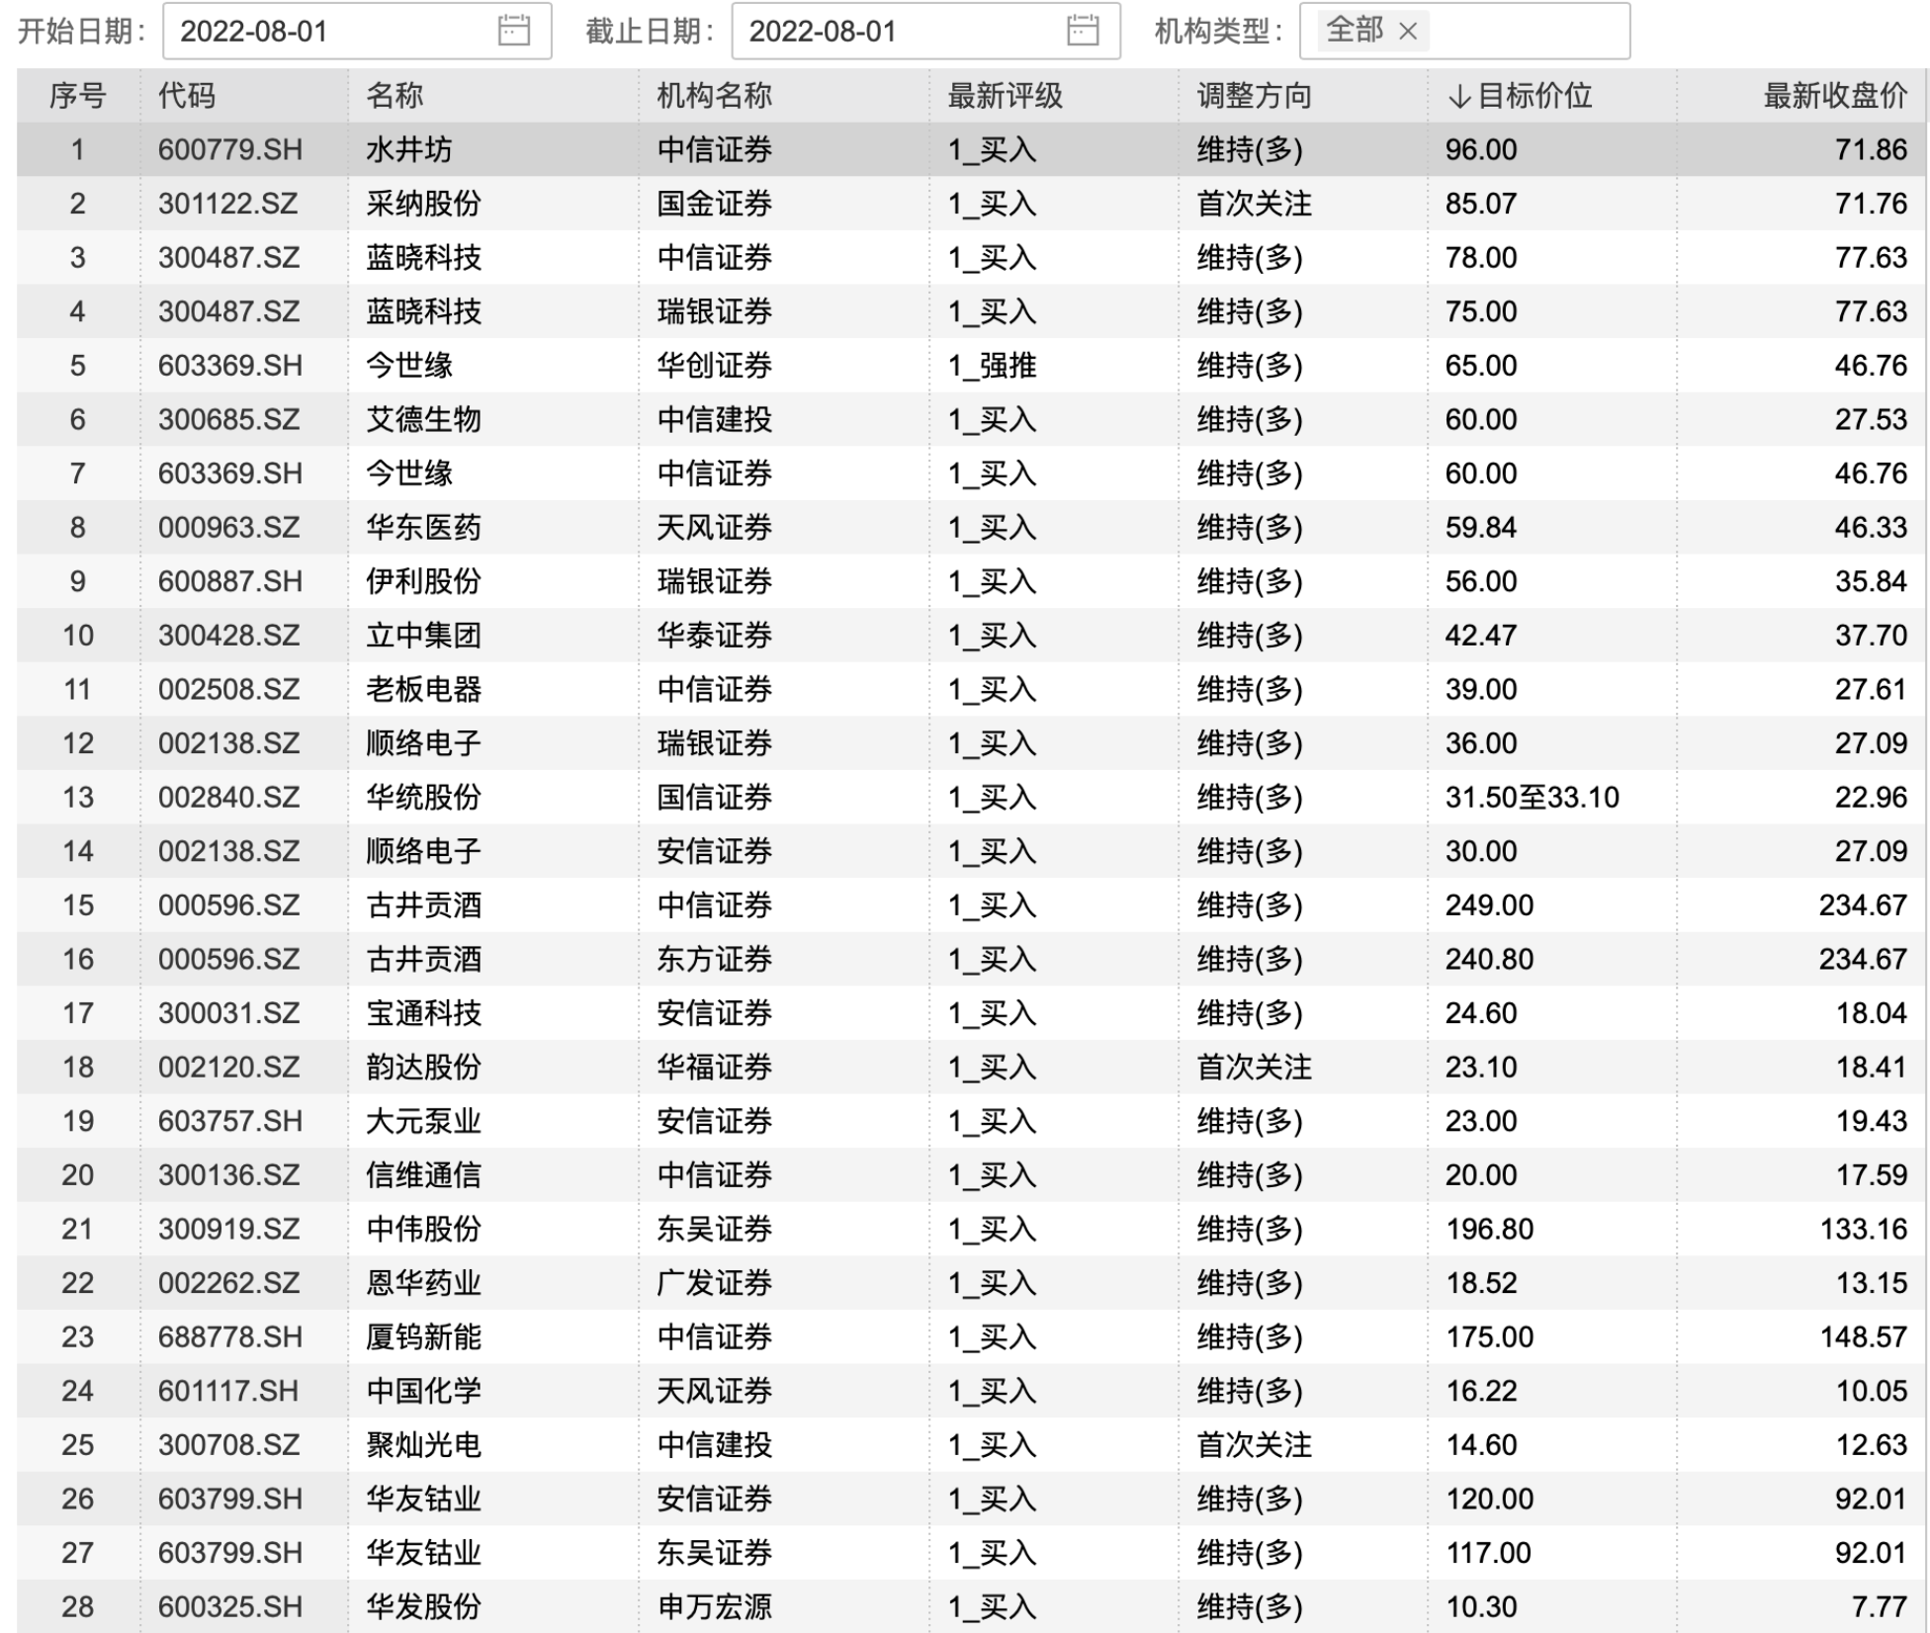
Task: Sort by 机构名称 column header
Action: (x=714, y=96)
